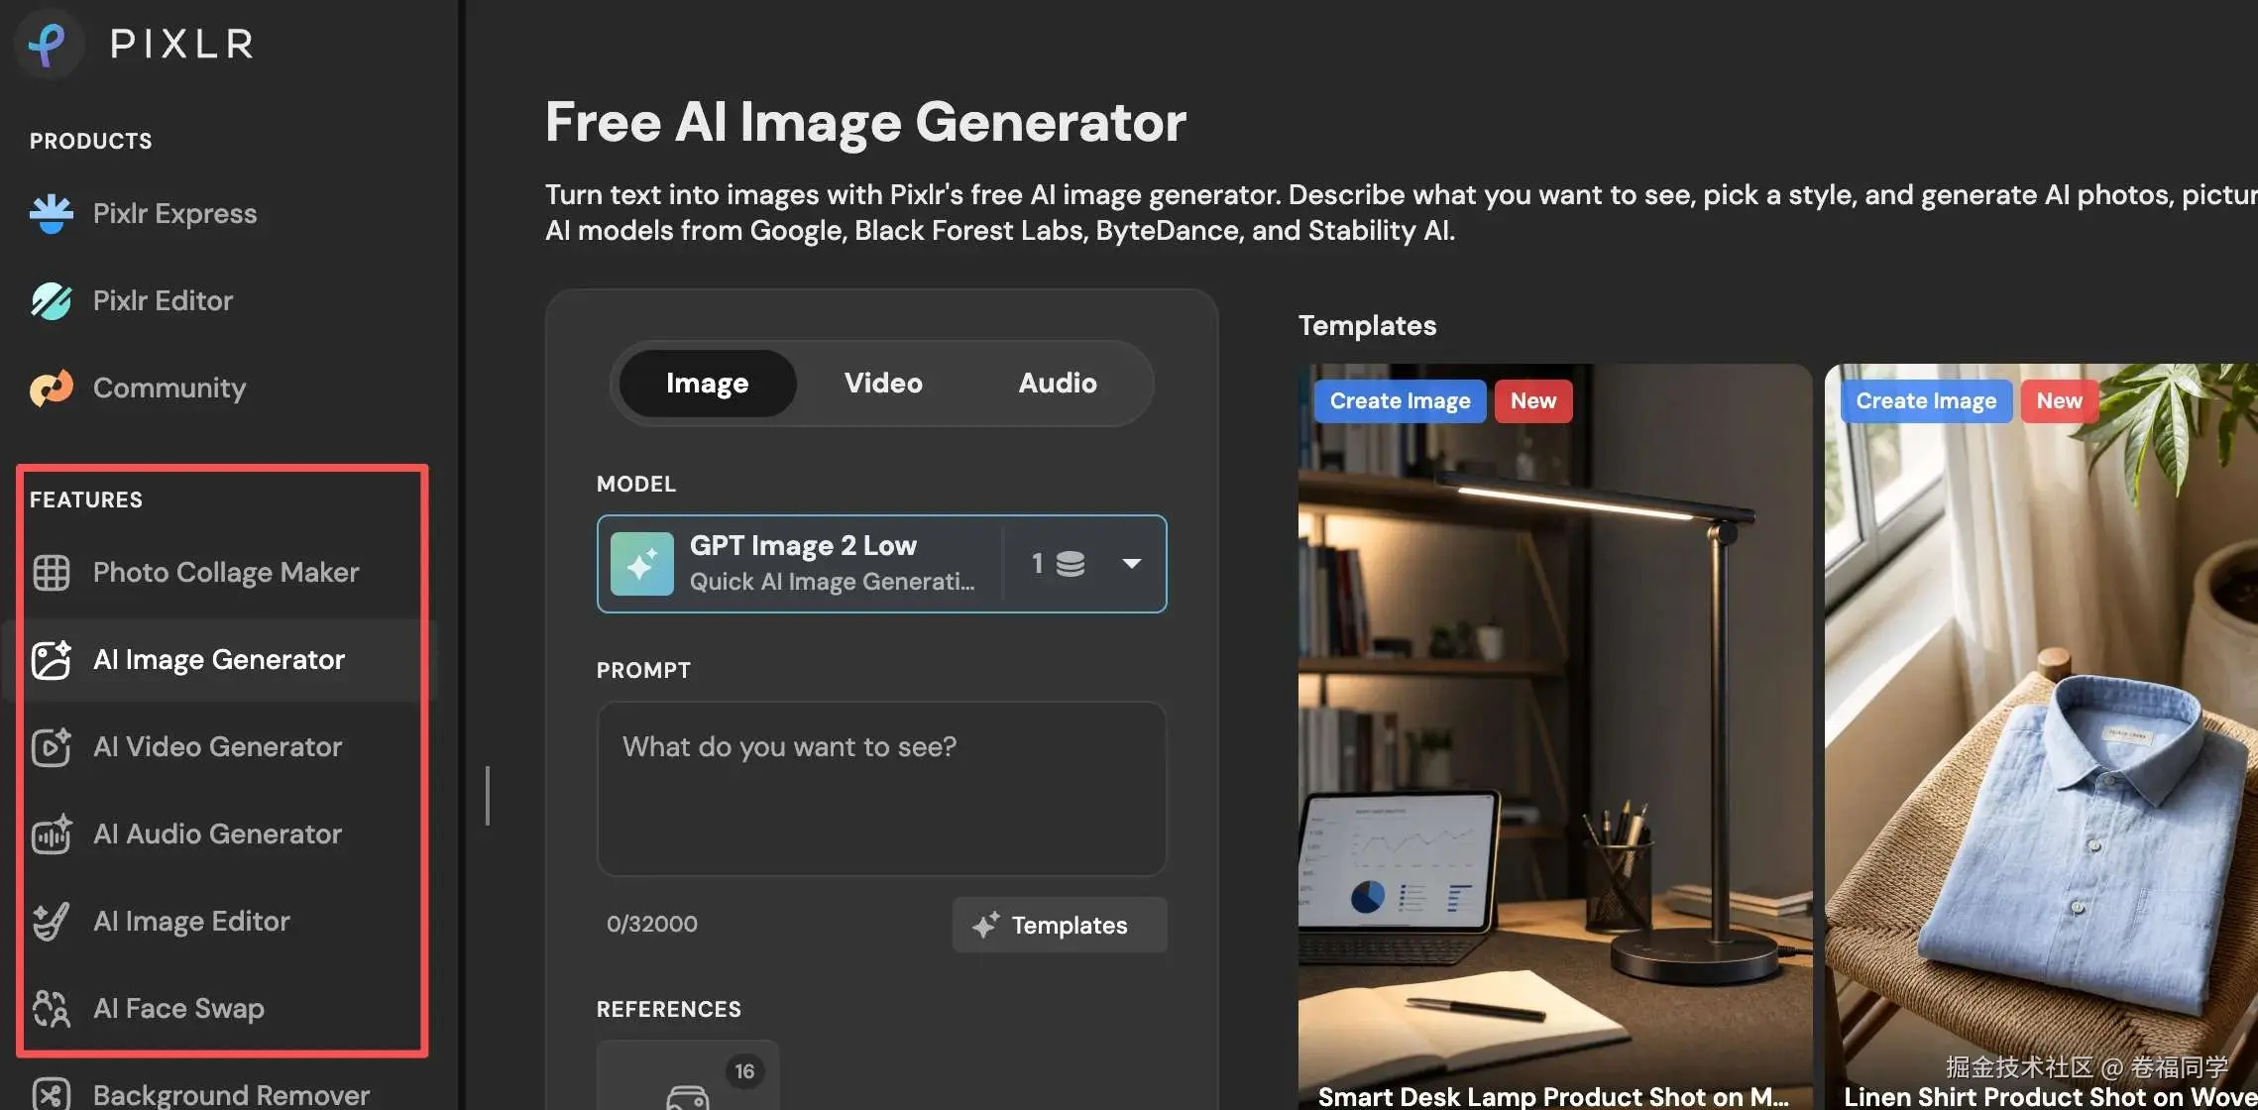Go to Pixlr Editor text link
The height and width of the screenshot is (1110, 2258).
[163, 300]
